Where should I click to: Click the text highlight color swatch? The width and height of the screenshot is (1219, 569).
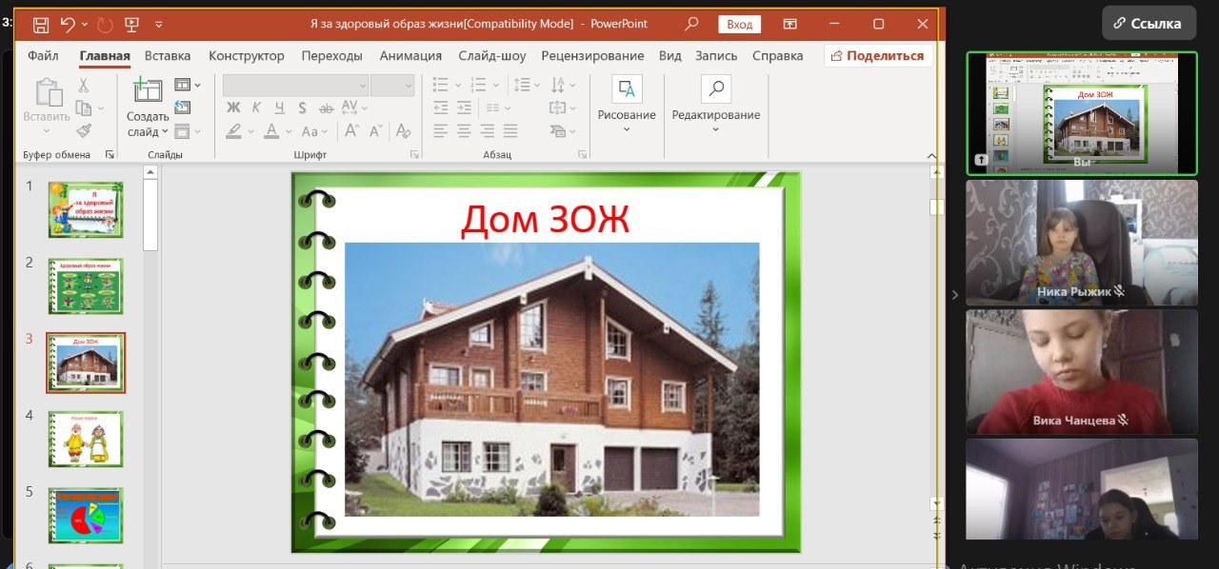(x=233, y=131)
